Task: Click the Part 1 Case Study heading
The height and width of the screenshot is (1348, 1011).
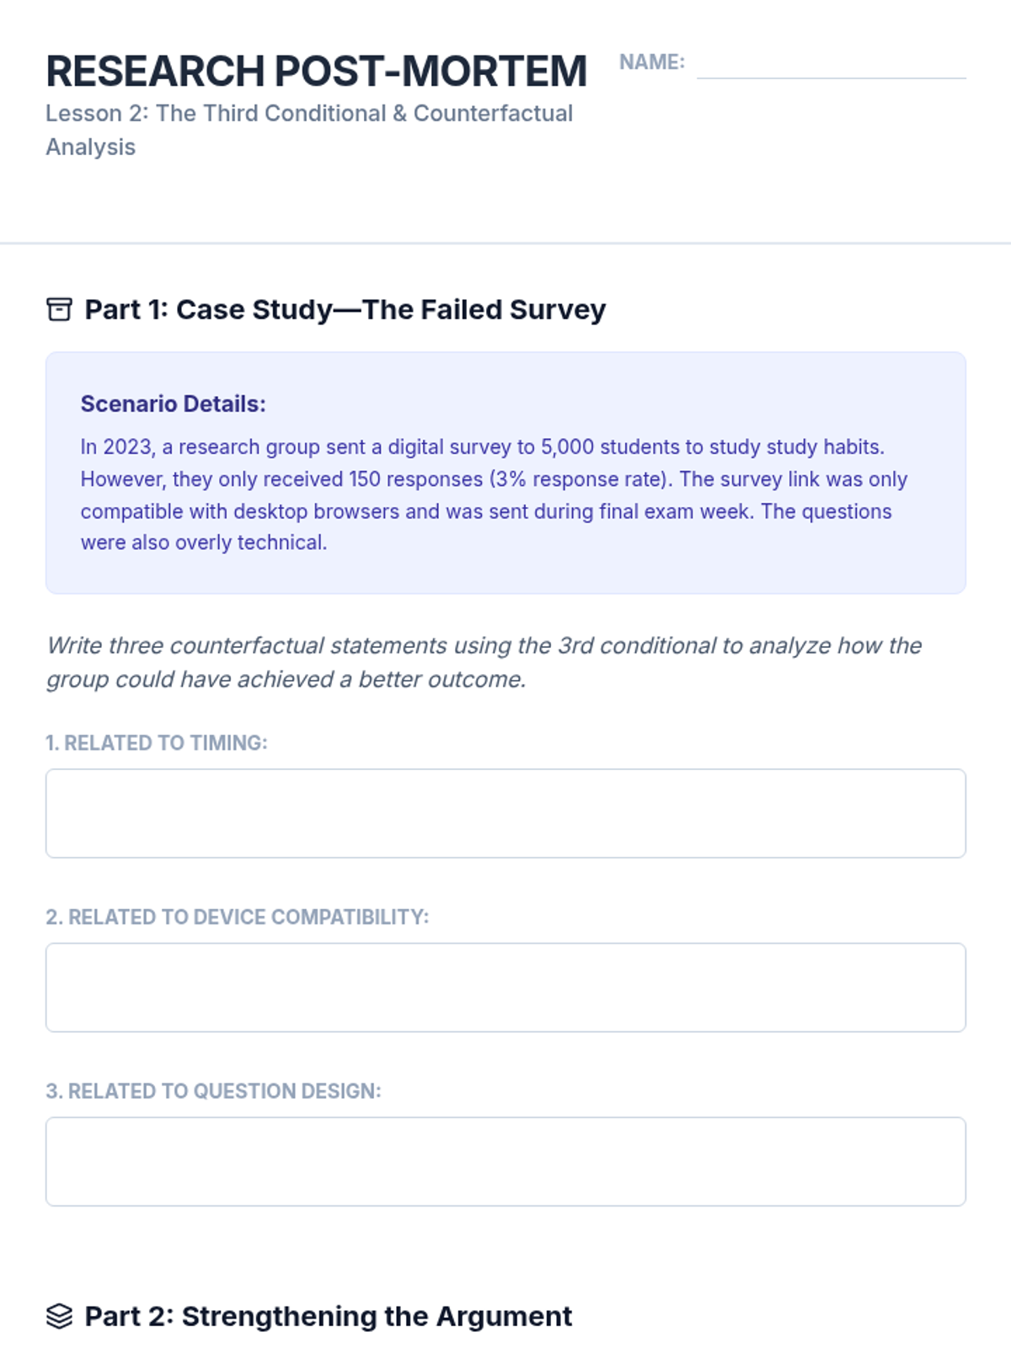Action: point(345,309)
